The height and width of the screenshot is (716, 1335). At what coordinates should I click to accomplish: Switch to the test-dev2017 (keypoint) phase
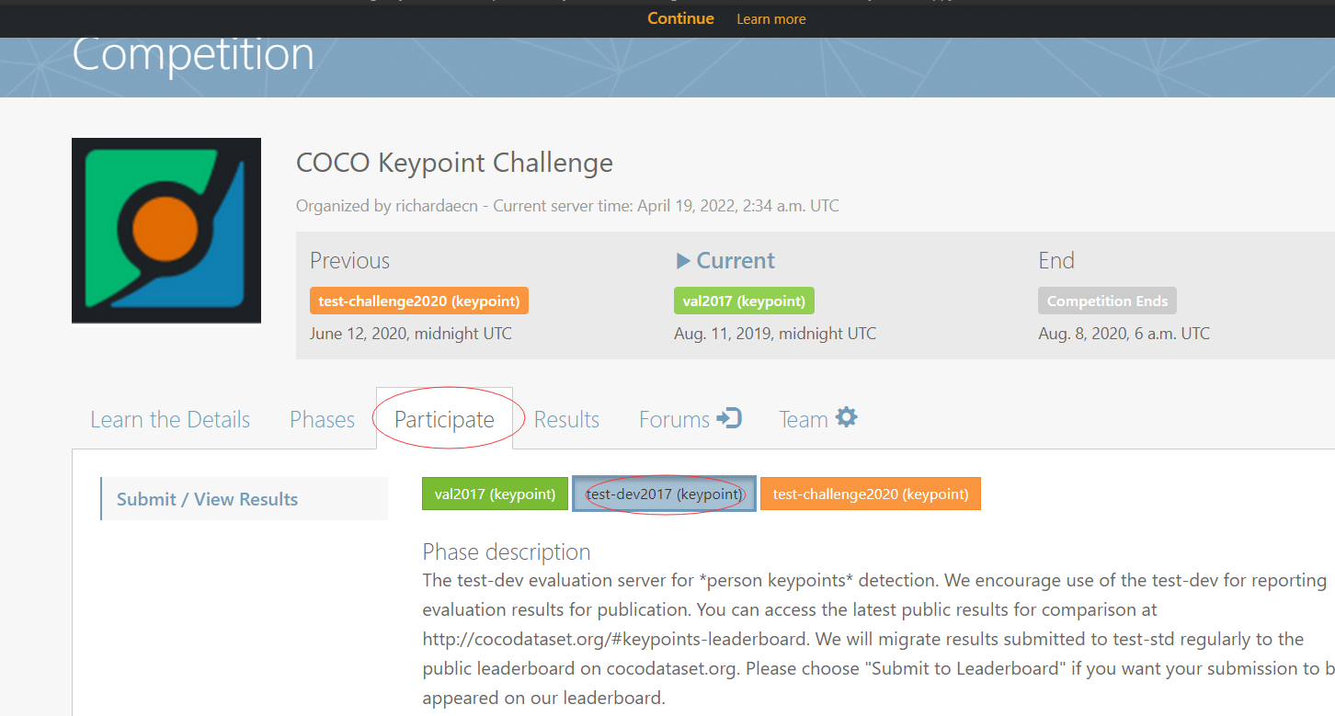pos(664,494)
